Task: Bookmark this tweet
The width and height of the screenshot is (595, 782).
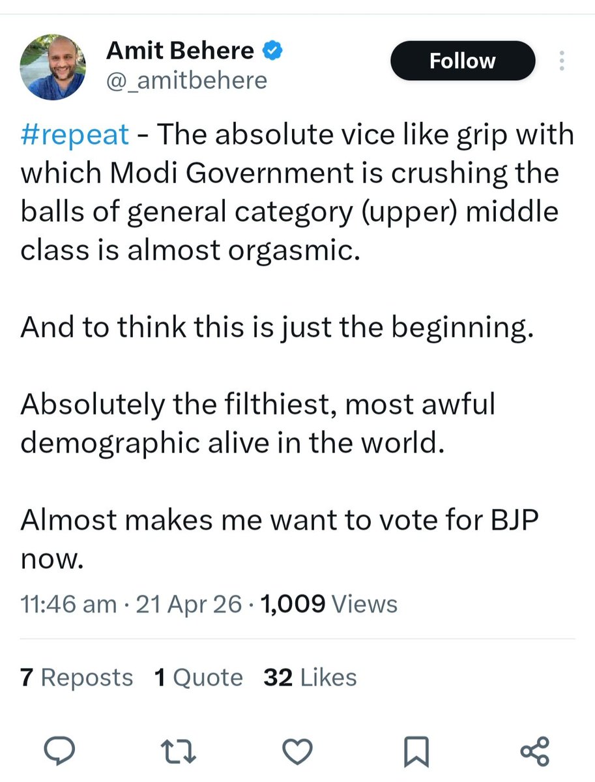Action: pyautogui.click(x=415, y=751)
